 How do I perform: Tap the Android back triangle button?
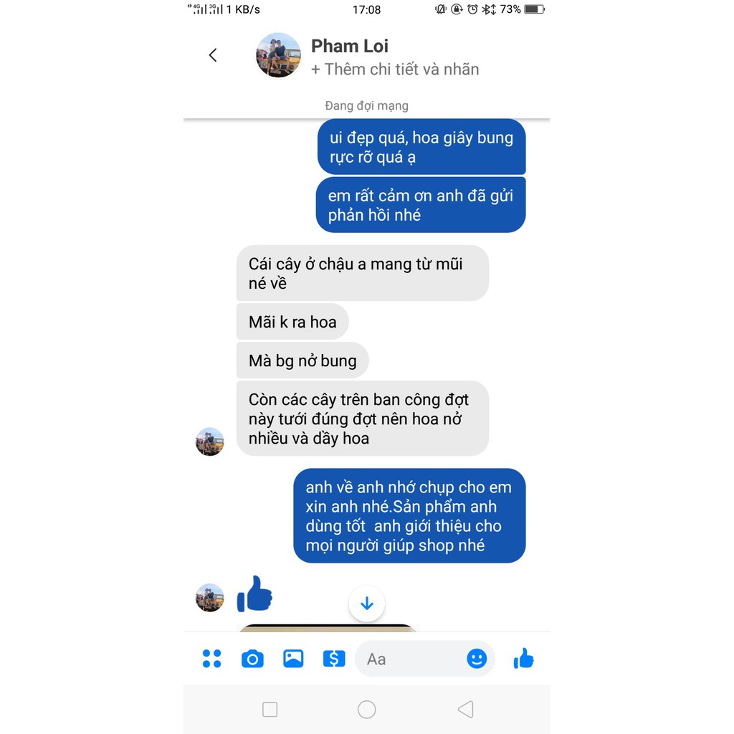tap(466, 709)
